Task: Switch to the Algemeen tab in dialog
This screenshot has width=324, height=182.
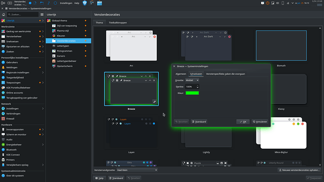Action: tap(181, 74)
